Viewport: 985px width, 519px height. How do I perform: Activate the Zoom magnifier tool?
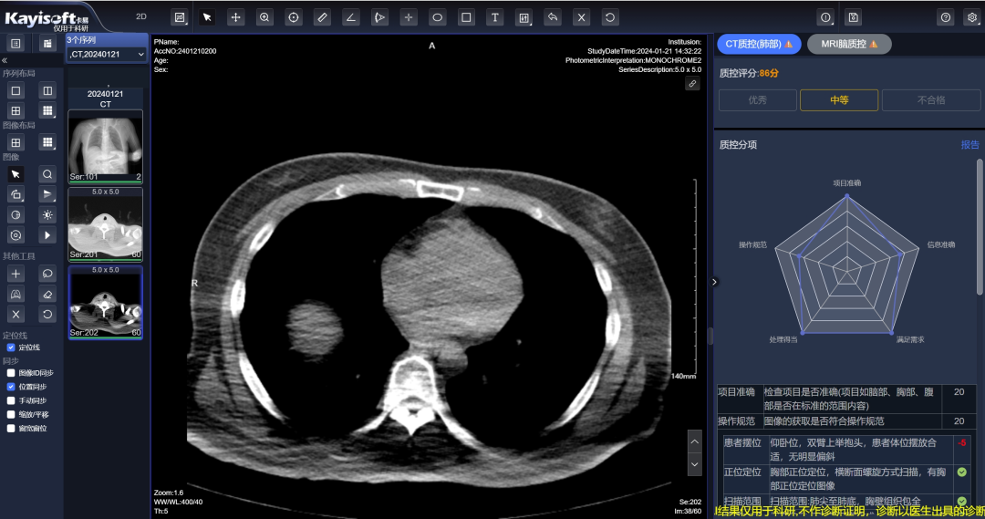(264, 17)
